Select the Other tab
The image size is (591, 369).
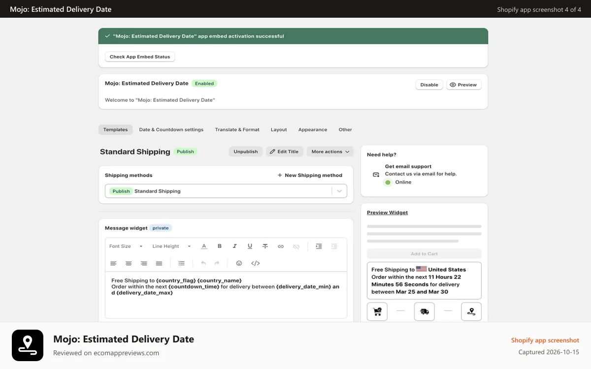coord(345,130)
